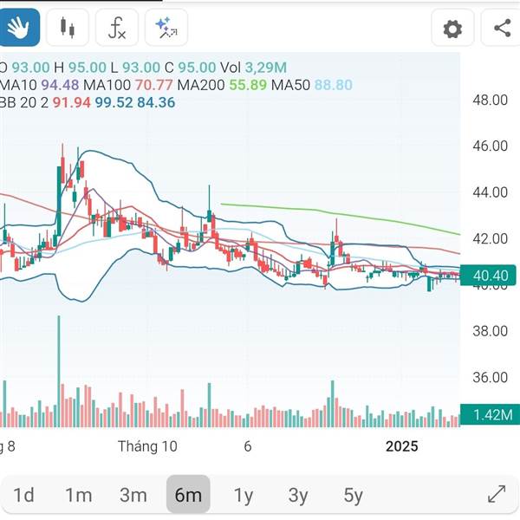Click MA200 value 55.89
This screenshot has height=520, width=520.
248,85
